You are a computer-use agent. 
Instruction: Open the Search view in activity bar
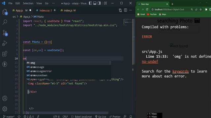click(5, 22)
